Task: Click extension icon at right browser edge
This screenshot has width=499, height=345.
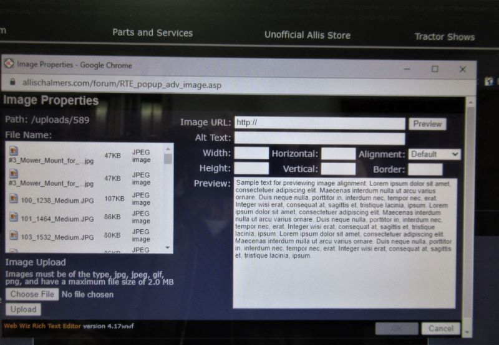Action: pyautogui.click(x=489, y=82)
